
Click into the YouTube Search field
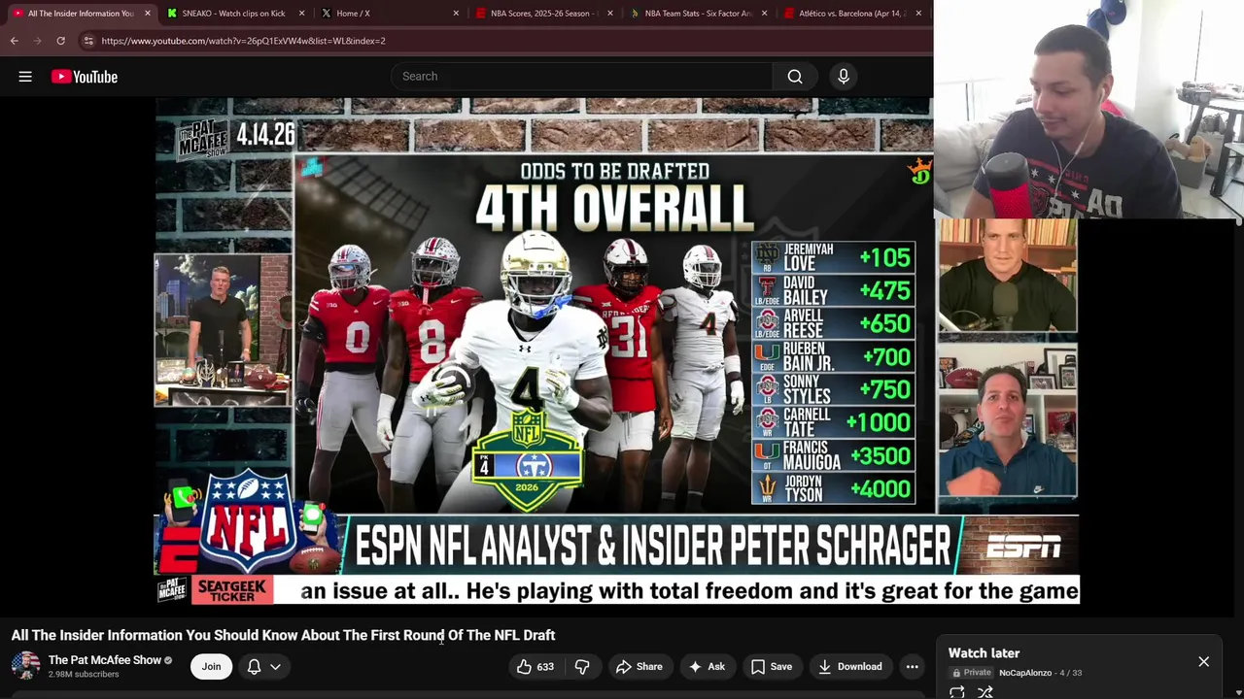(x=581, y=77)
